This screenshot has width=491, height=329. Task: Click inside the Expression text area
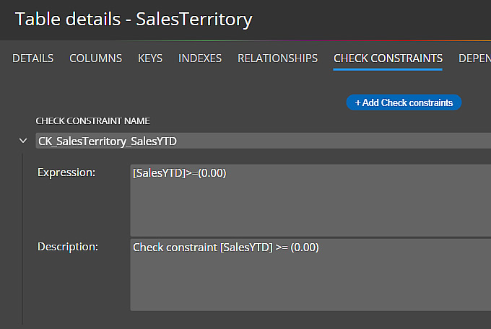(x=310, y=201)
